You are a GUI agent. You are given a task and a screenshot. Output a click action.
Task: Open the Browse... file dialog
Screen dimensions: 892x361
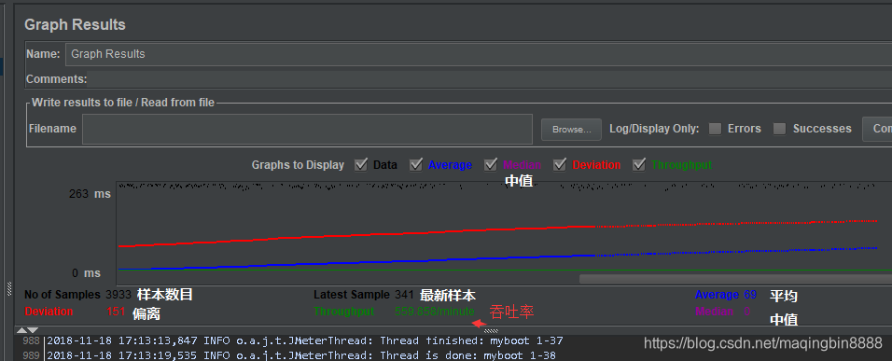click(x=571, y=129)
